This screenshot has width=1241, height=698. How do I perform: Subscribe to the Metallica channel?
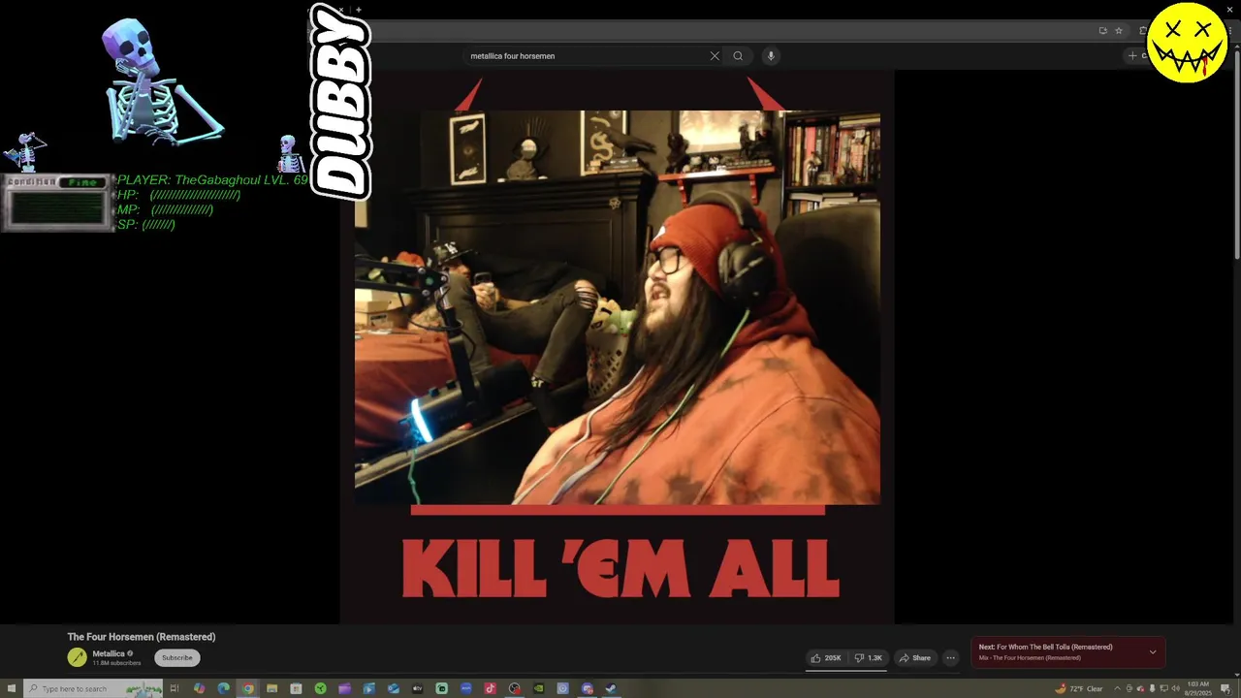[x=177, y=658]
